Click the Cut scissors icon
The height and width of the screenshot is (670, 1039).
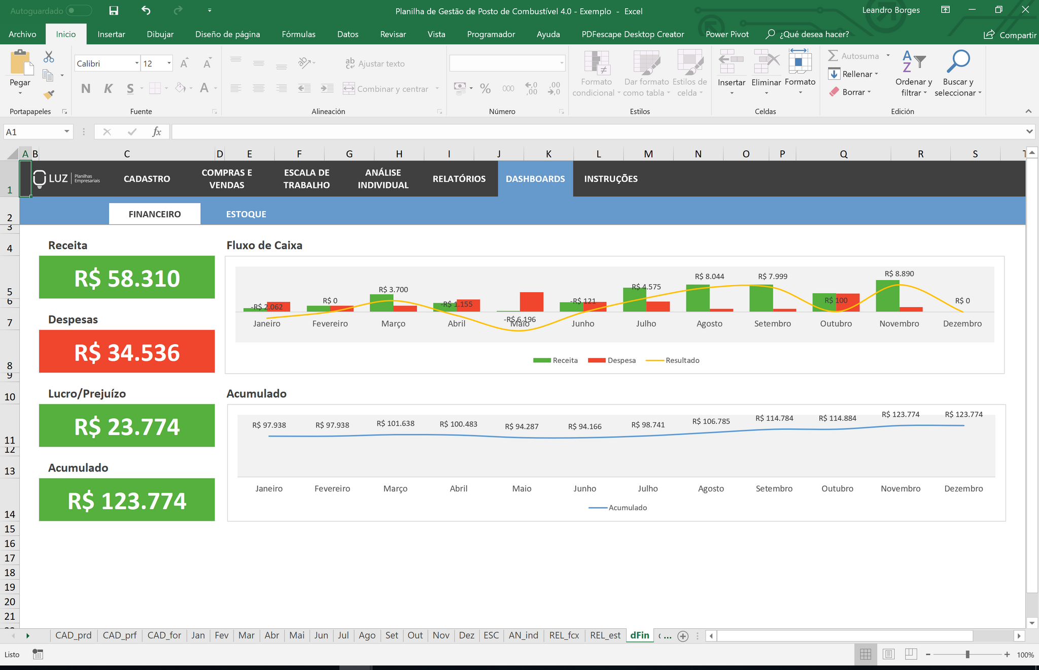(49, 57)
